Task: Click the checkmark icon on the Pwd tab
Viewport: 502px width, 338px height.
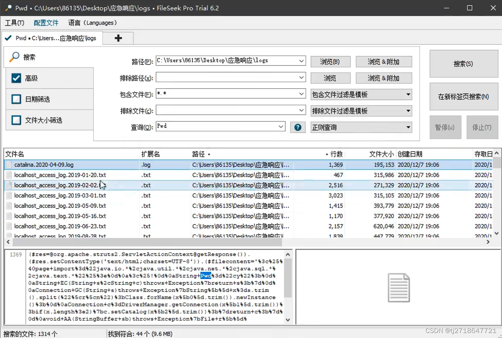Action: [x=8, y=38]
